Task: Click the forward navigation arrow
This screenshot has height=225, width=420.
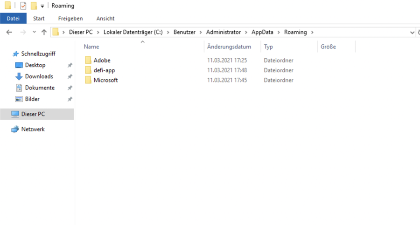Action: tap(22, 32)
